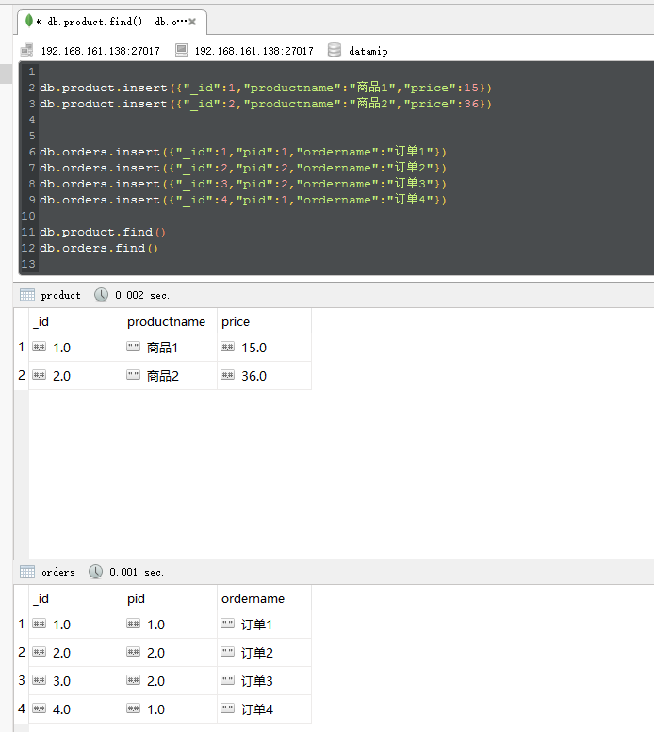654x732 pixels.
Task: Click the number type icon beside 15.0
Action: tap(227, 347)
